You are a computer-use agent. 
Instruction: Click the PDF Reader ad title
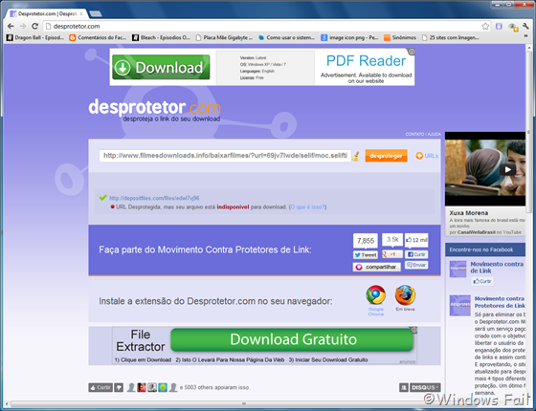click(x=366, y=61)
